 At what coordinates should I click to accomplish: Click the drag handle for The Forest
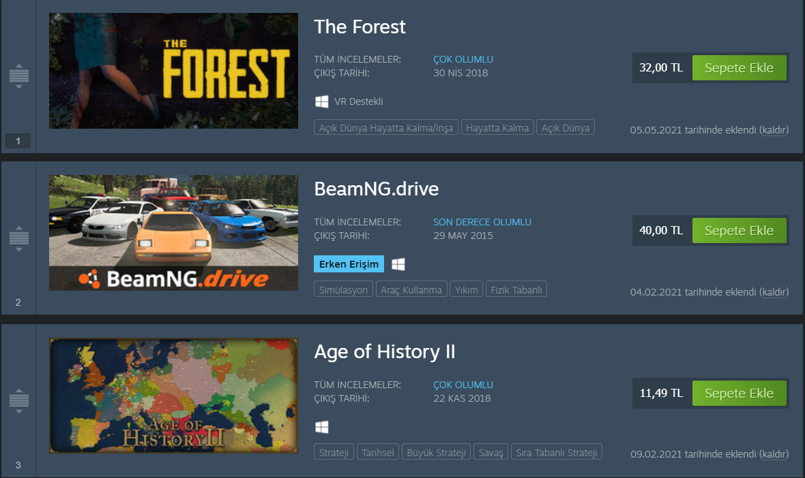19,76
